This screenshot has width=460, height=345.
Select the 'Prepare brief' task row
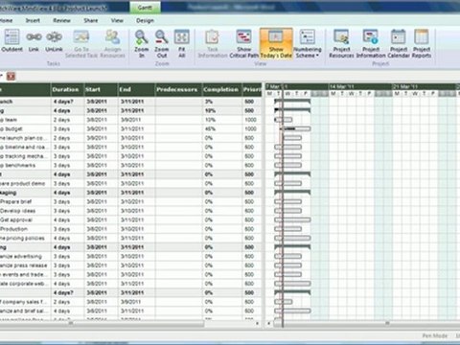130,202
